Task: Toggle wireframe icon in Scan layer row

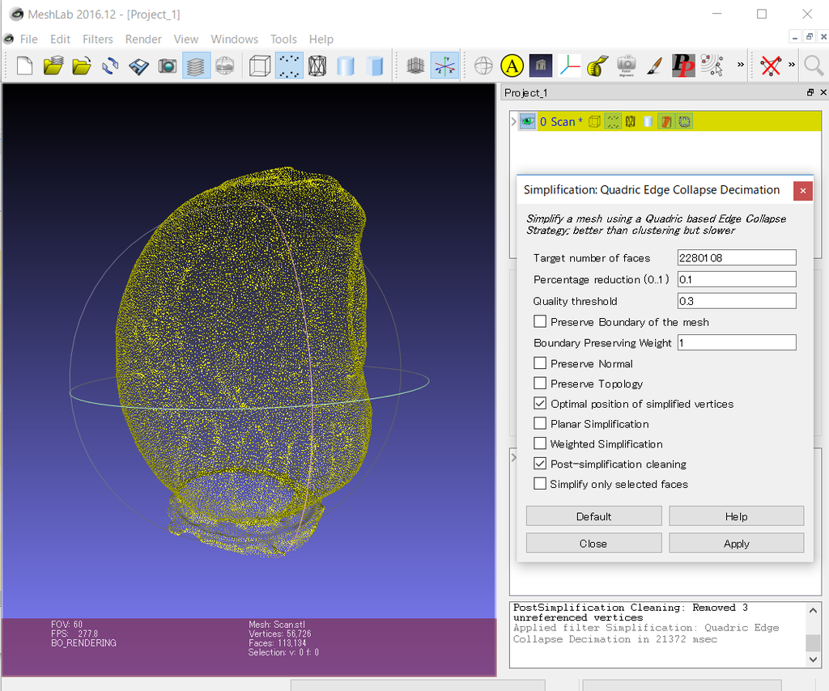Action: [630, 121]
